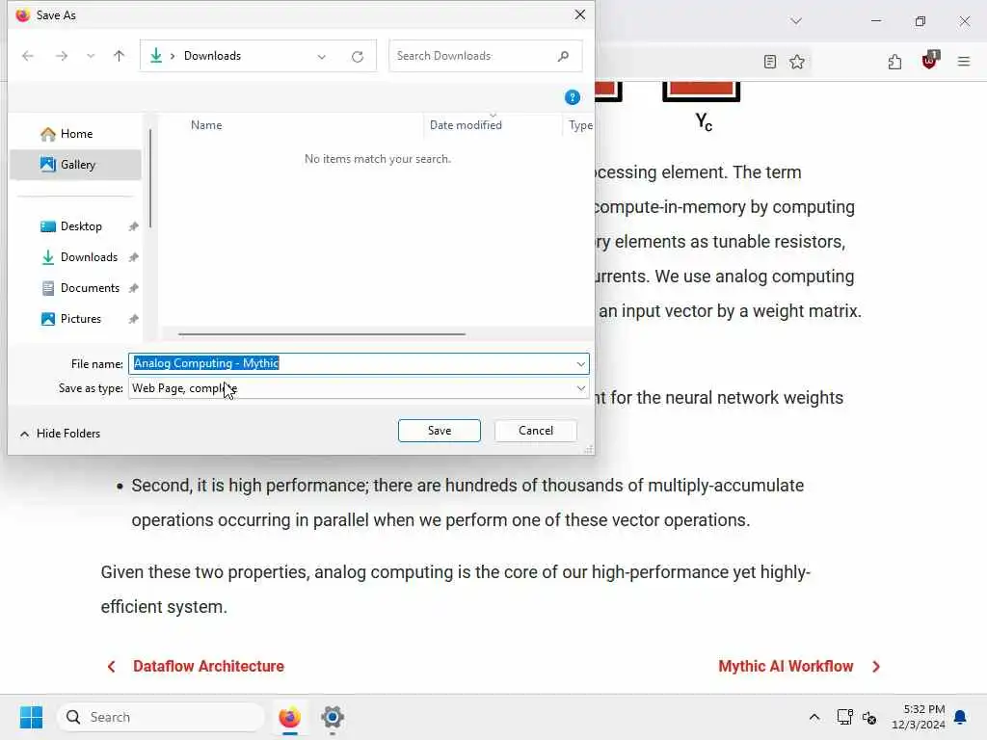Open Firefox list all tabs chevron
This screenshot has height=740, width=987.
click(x=796, y=21)
